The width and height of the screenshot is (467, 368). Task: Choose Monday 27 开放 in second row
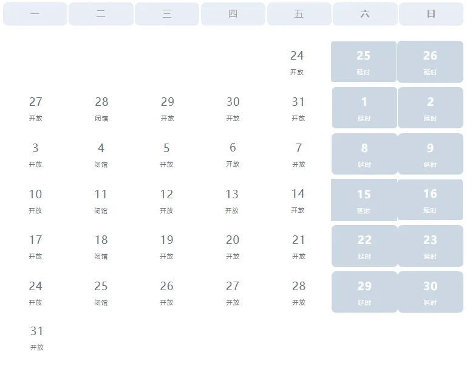tap(35, 108)
